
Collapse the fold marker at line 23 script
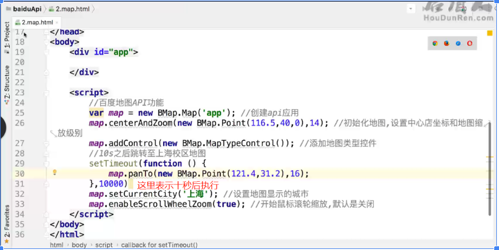[x=46, y=93]
